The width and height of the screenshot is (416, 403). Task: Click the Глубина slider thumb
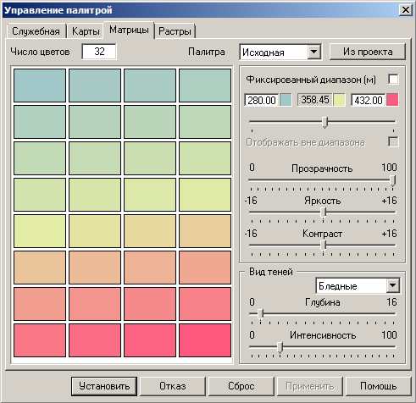(261, 314)
